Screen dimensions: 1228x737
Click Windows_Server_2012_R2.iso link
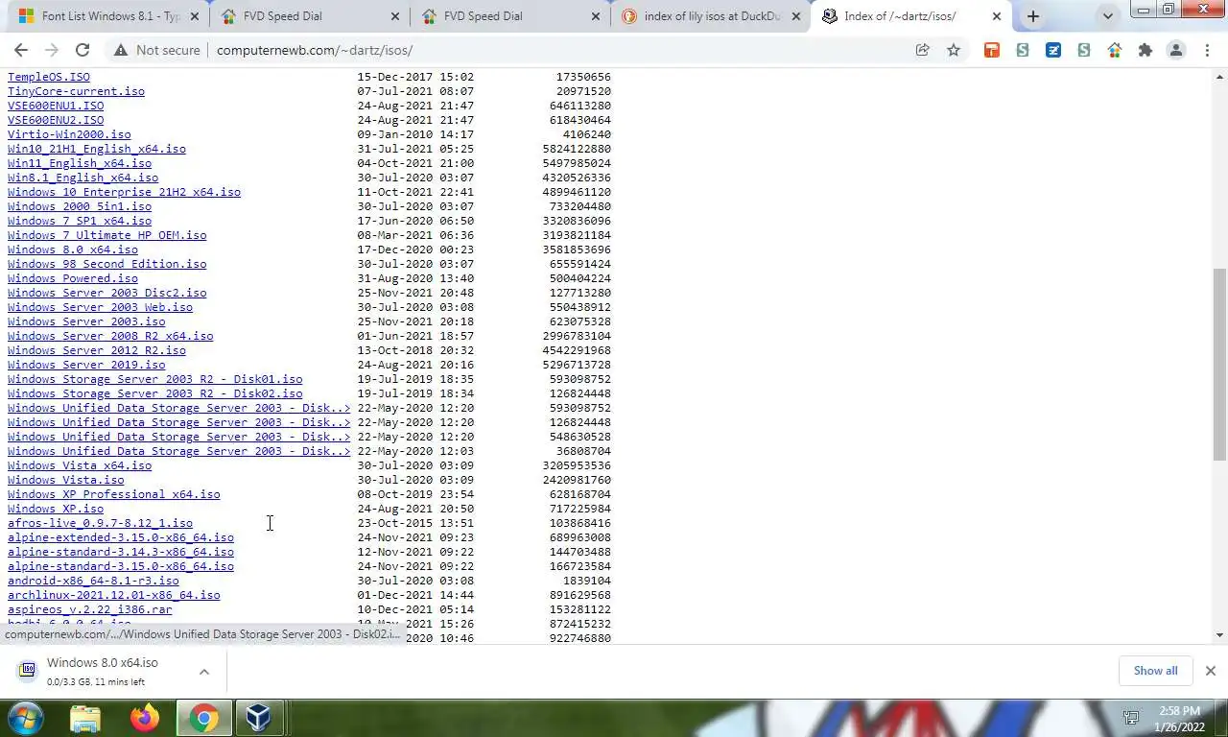click(97, 350)
